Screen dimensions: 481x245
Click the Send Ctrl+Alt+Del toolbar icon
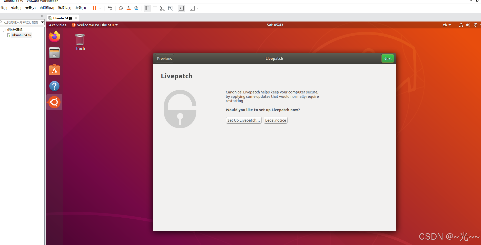(110, 8)
